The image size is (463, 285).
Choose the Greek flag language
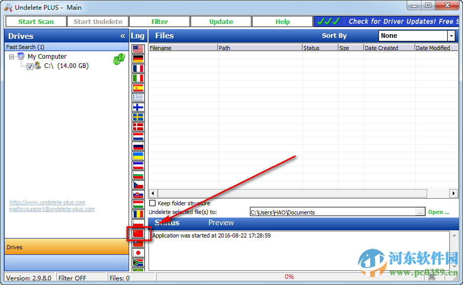[x=138, y=98]
